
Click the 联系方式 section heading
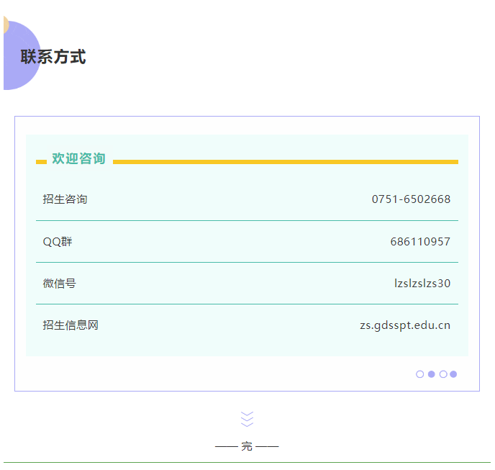tap(53, 57)
